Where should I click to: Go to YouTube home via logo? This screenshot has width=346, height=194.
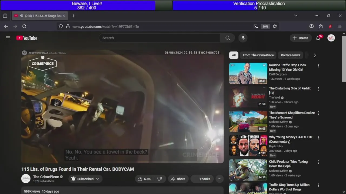coord(27,38)
